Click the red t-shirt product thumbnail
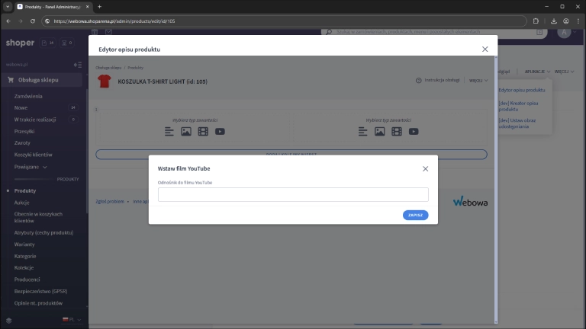Viewport: 586px width, 329px height. coord(105,81)
